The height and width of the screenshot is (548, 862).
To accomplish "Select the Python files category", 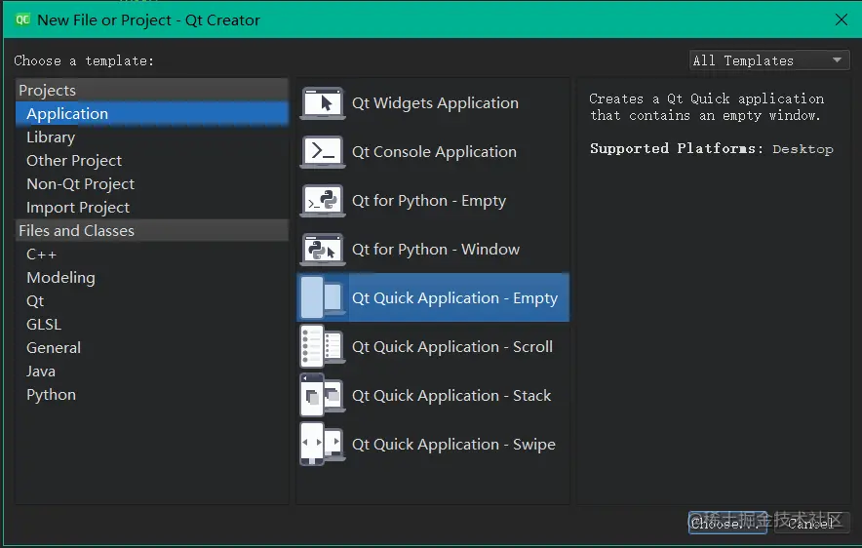I will [x=152, y=395].
